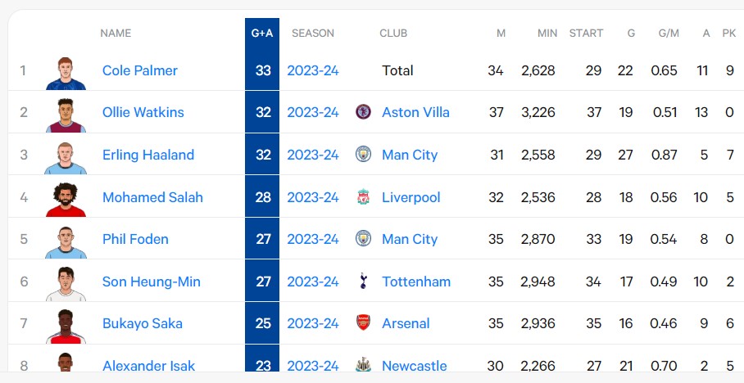Sort by G/M column header

pyautogui.click(x=669, y=34)
